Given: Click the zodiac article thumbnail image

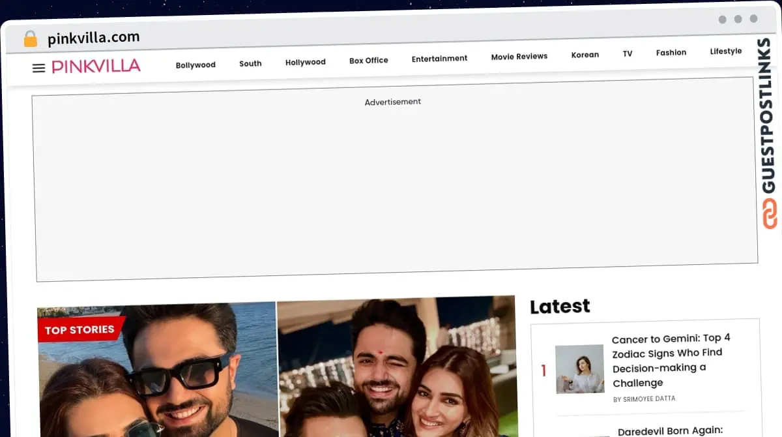Looking at the screenshot, I should (579, 369).
